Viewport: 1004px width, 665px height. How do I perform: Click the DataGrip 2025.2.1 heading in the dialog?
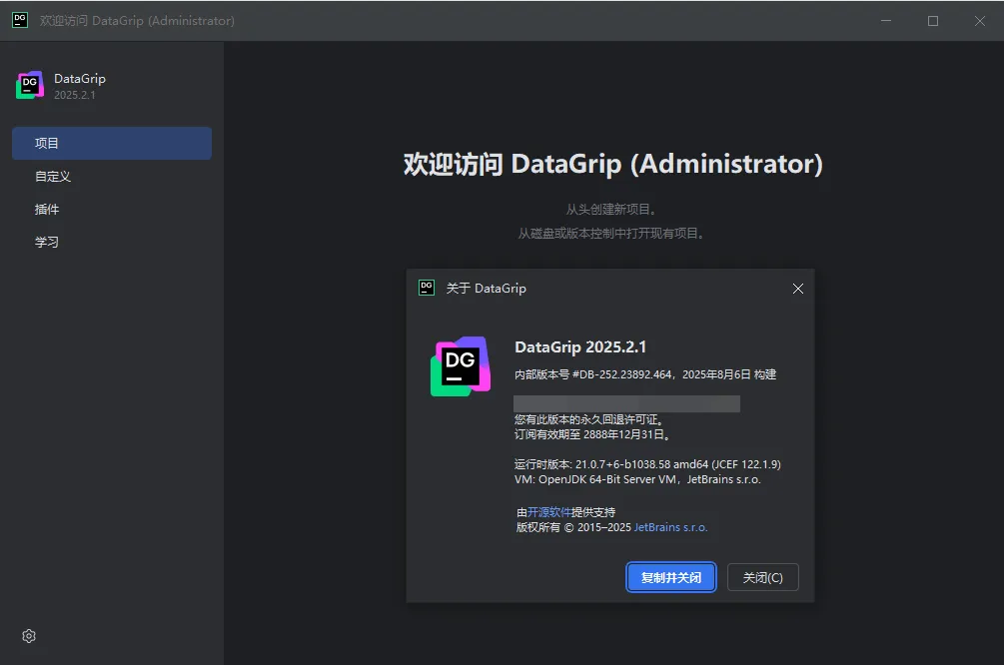pyautogui.click(x=580, y=347)
